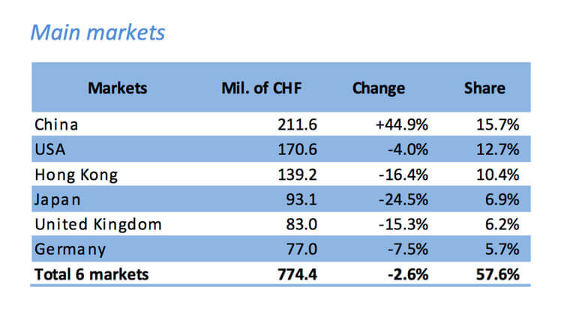
Task: Click the Share column header
Action: point(484,88)
